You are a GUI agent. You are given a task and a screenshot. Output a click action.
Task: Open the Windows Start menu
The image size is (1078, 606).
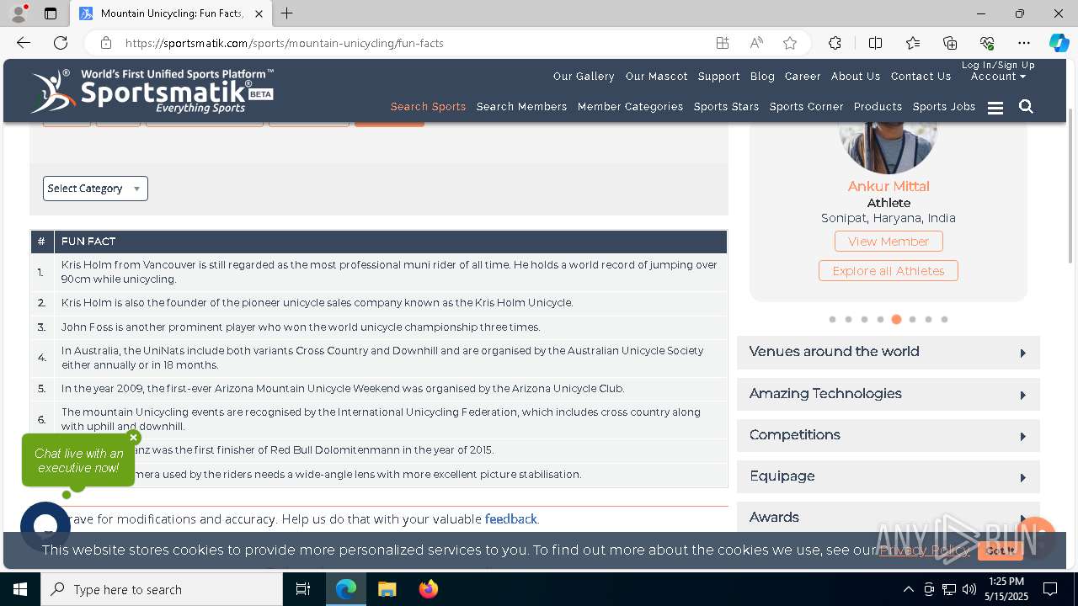(x=20, y=589)
